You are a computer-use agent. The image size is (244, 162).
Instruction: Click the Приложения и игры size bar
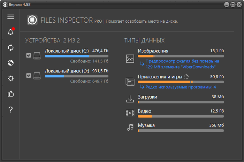(181, 82)
